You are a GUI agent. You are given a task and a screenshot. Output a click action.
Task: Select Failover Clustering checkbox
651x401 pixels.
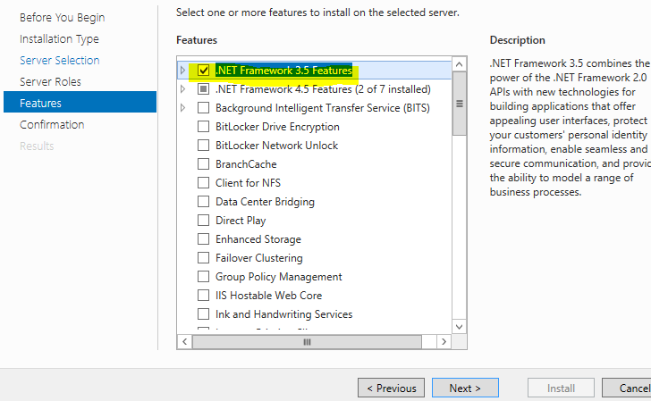(203, 257)
